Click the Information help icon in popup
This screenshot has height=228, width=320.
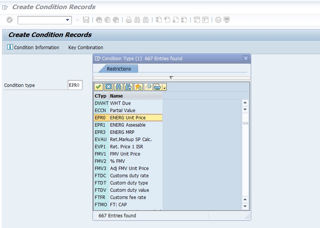[148, 87]
